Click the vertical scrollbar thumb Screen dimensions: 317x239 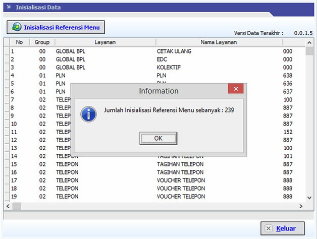[309, 51]
